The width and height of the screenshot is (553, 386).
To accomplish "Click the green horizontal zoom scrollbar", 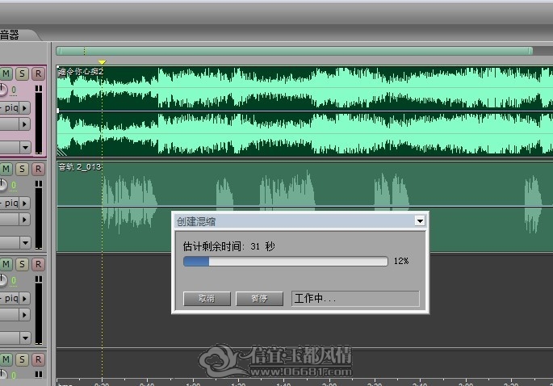I will pos(295,51).
